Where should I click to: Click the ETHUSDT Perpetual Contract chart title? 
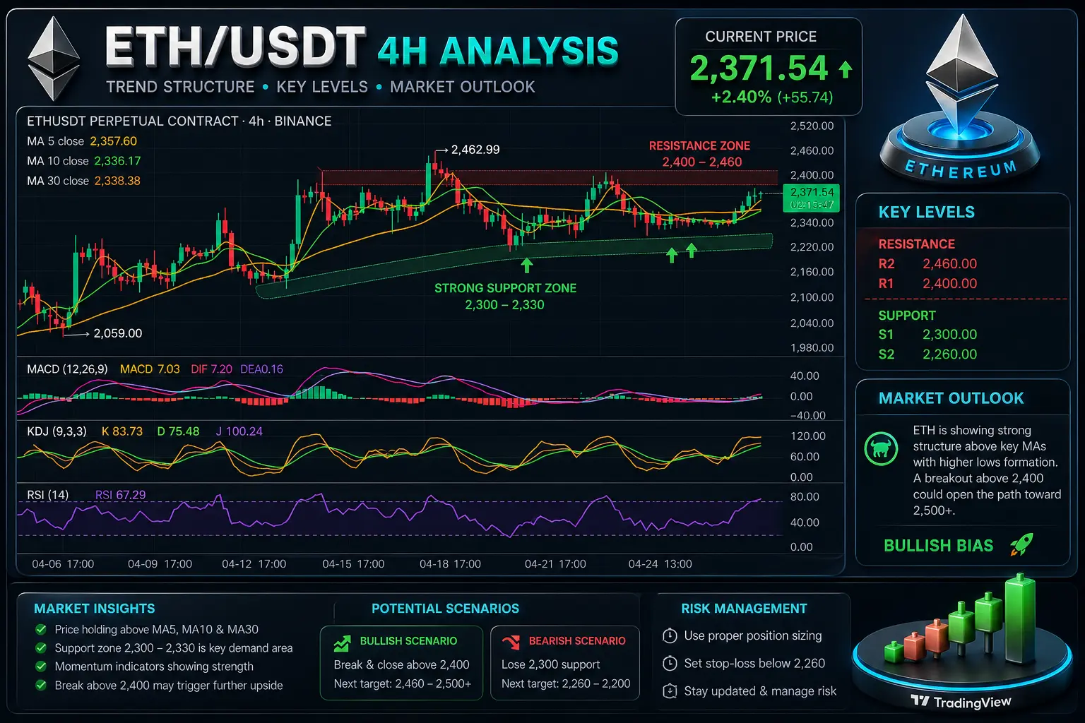pos(179,121)
